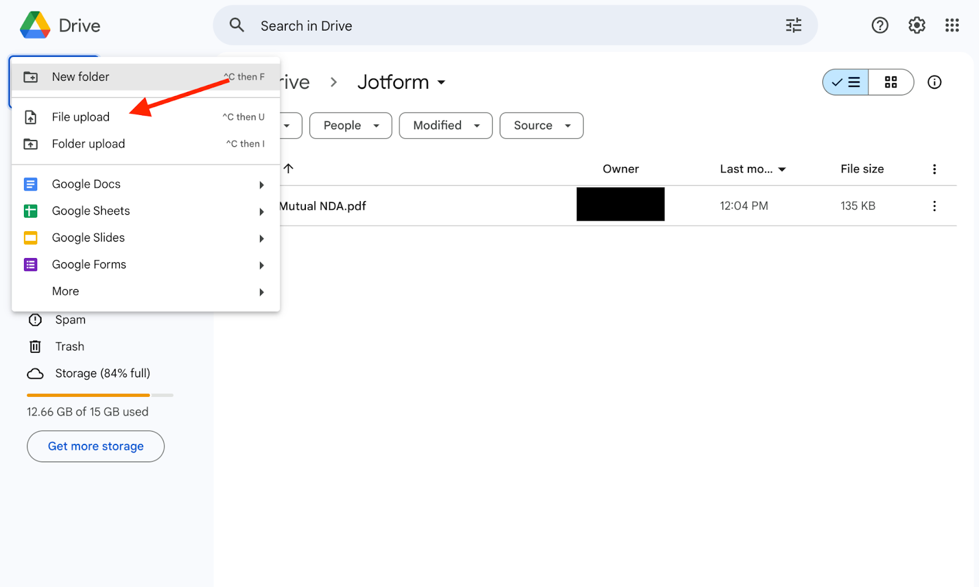Open advanced search options filter icon

pyautogui.click(x=793, y=25)
